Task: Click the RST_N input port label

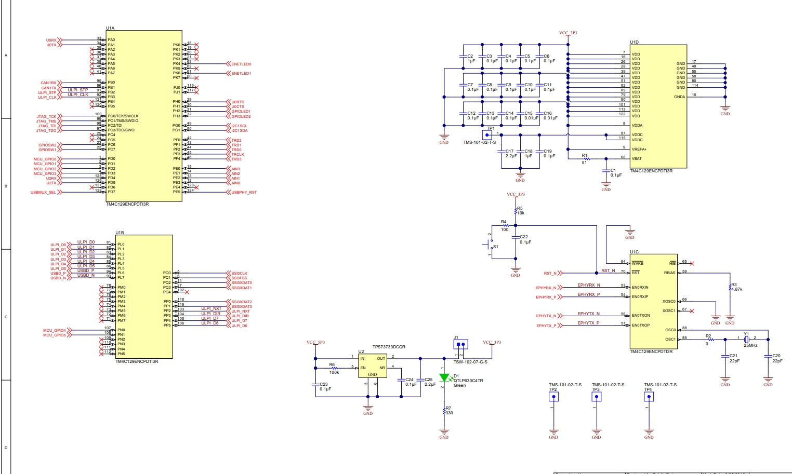Action: click(x=552, y=273)
